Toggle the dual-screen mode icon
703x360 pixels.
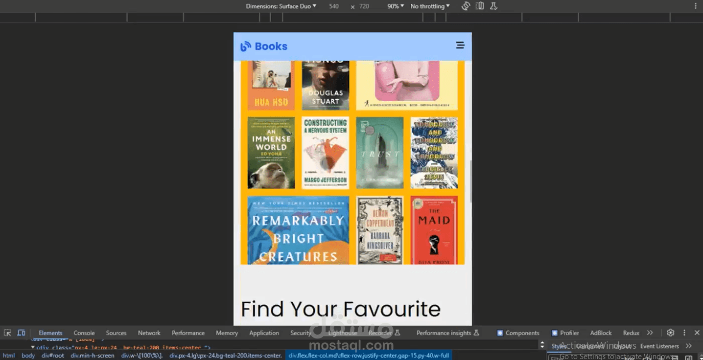(x=480, y=6)
